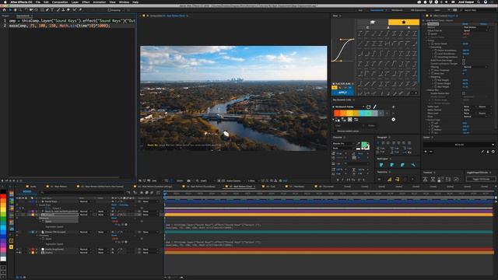This screenshot has height=280, width=498.
Task: Click the plus button in lower-right panel
Action: point(426,152)
